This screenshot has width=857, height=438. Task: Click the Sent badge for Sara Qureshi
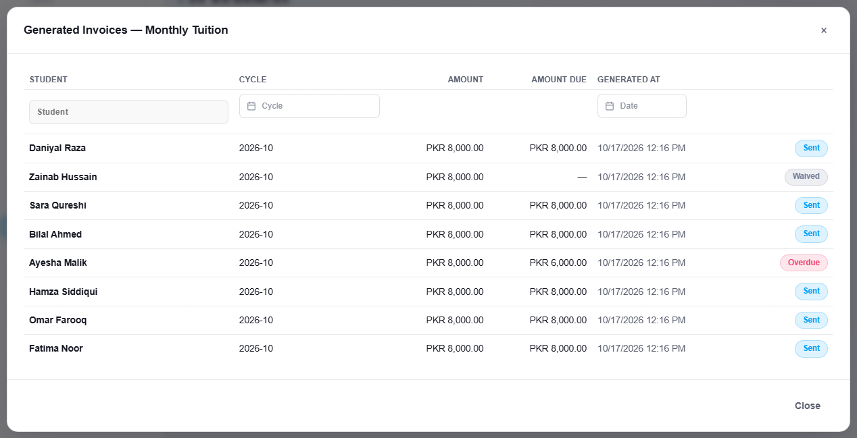pyautogui.click(x=811, y=205)
